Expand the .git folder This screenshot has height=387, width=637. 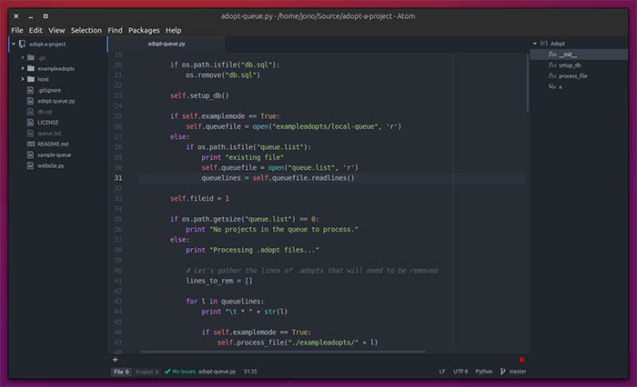coord(23,57)
